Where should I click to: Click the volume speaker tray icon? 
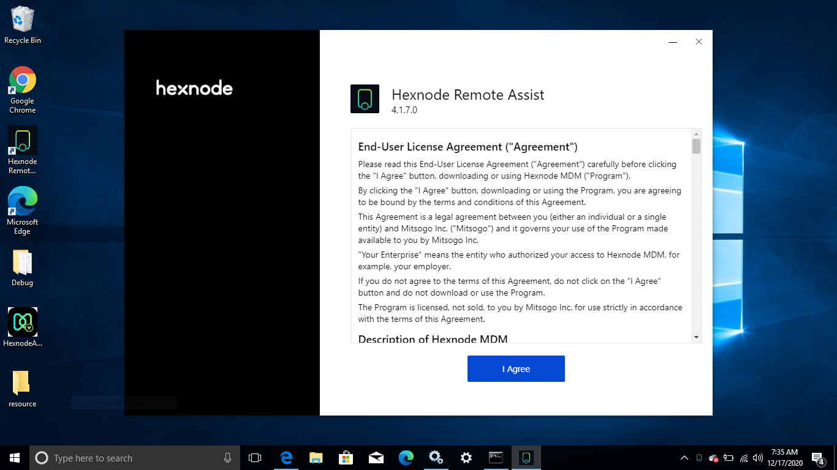(x=758, y=458)
